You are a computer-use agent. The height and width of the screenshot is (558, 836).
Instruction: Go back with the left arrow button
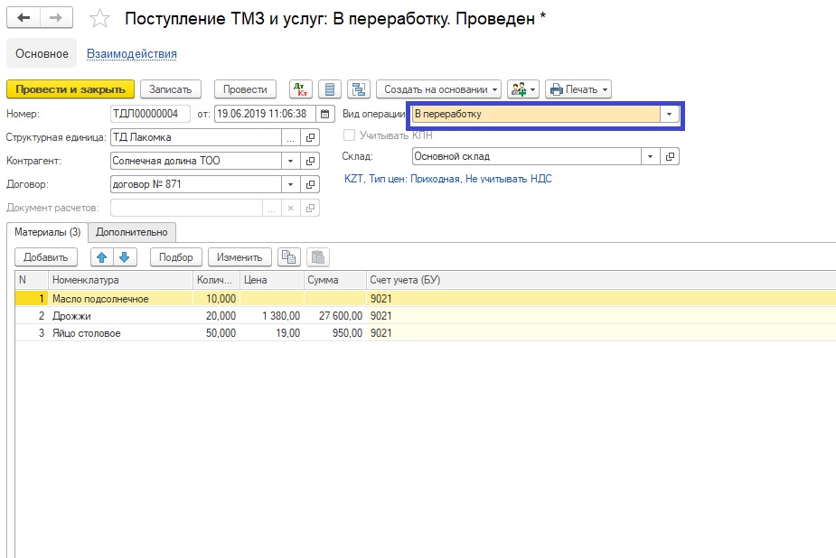23,18
